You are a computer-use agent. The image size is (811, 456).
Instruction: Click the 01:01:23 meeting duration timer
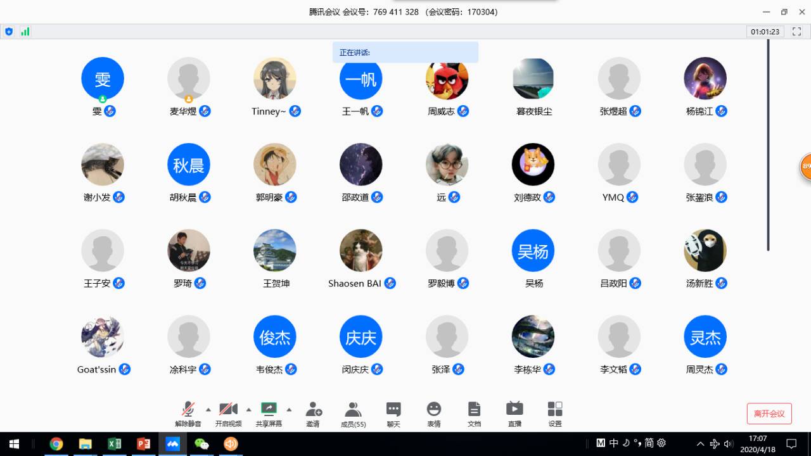click(x=765, y=32)
